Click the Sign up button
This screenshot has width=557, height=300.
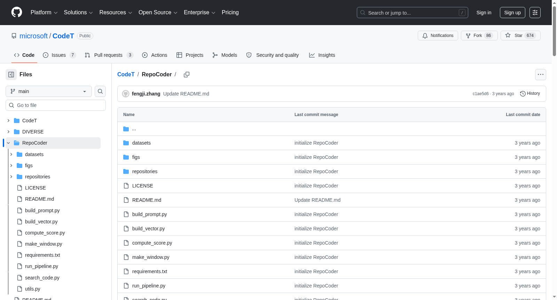pyautogui.click(x=512, y=13)
